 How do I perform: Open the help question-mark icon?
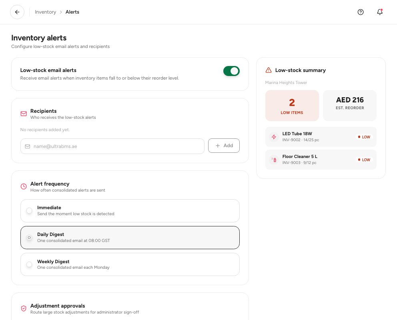tap(361, 12)
